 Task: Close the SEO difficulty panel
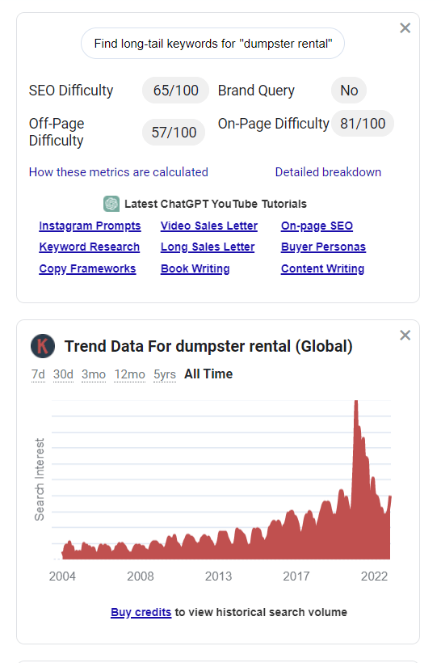pyautogui.click(x=405, y=28)
